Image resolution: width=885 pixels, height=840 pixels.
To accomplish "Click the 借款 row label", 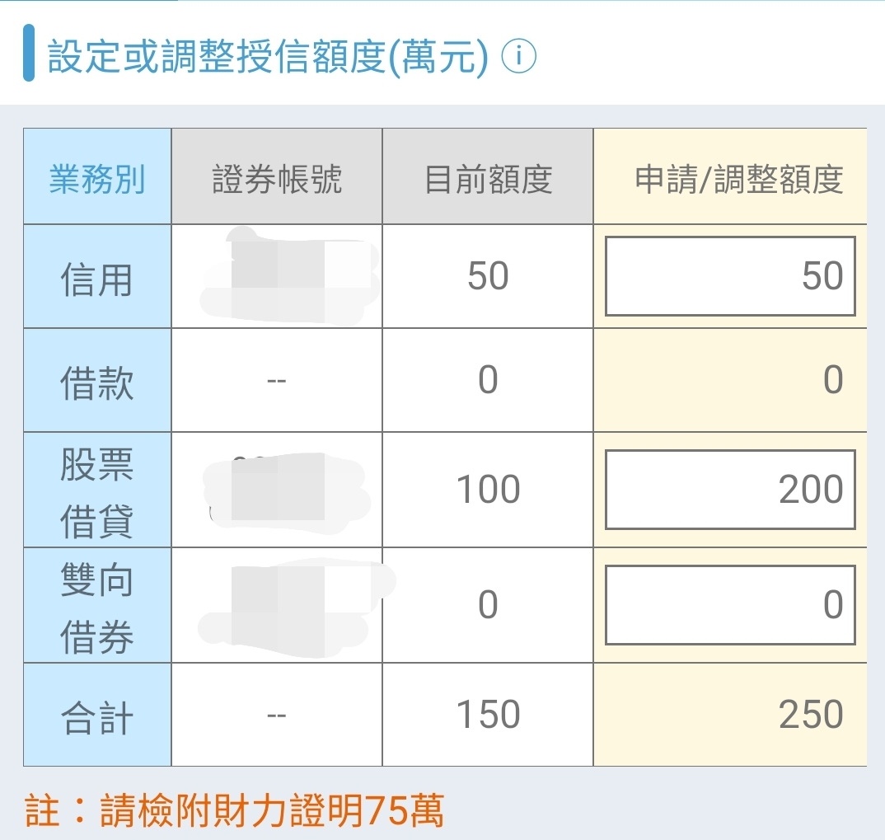I will pyautogui.click(x=96, y=379).
